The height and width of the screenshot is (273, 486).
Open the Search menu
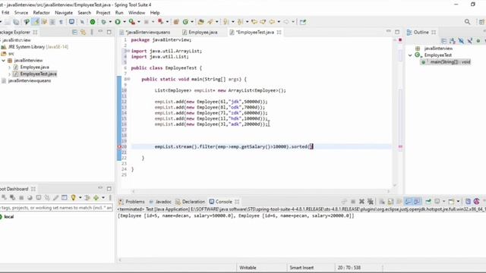[x=84, y=13]
